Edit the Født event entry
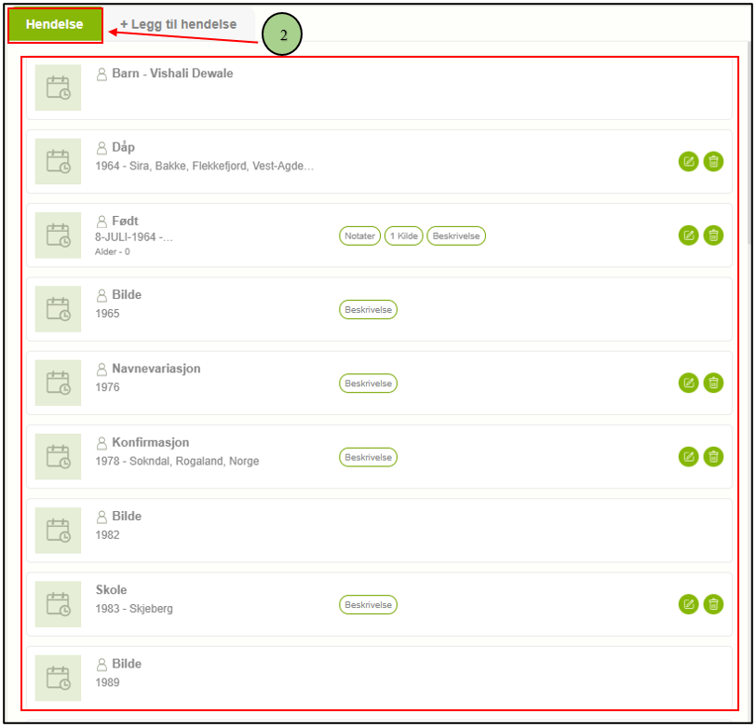The height and width of the screenshot is (727, 756). 688,236
